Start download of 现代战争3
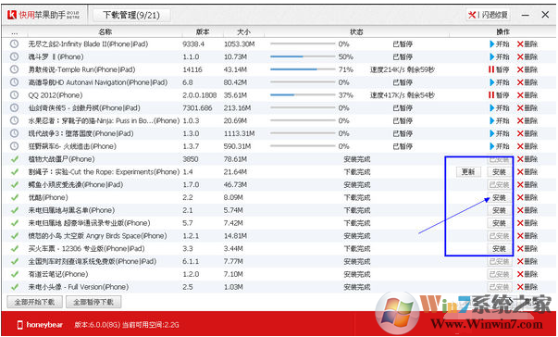Screen dimensions: 558x337 point(500,133)
